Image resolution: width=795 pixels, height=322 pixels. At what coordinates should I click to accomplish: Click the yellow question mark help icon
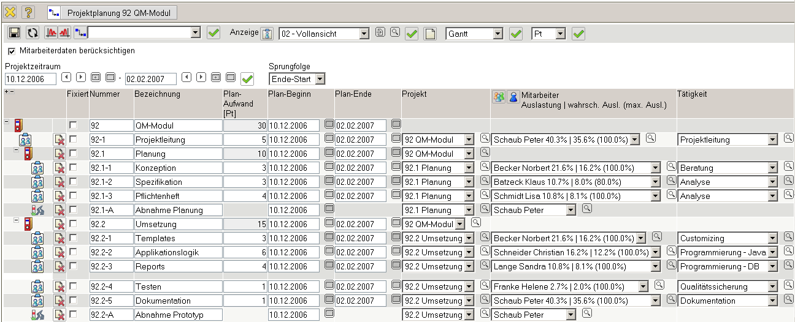[x=28, y=12]
